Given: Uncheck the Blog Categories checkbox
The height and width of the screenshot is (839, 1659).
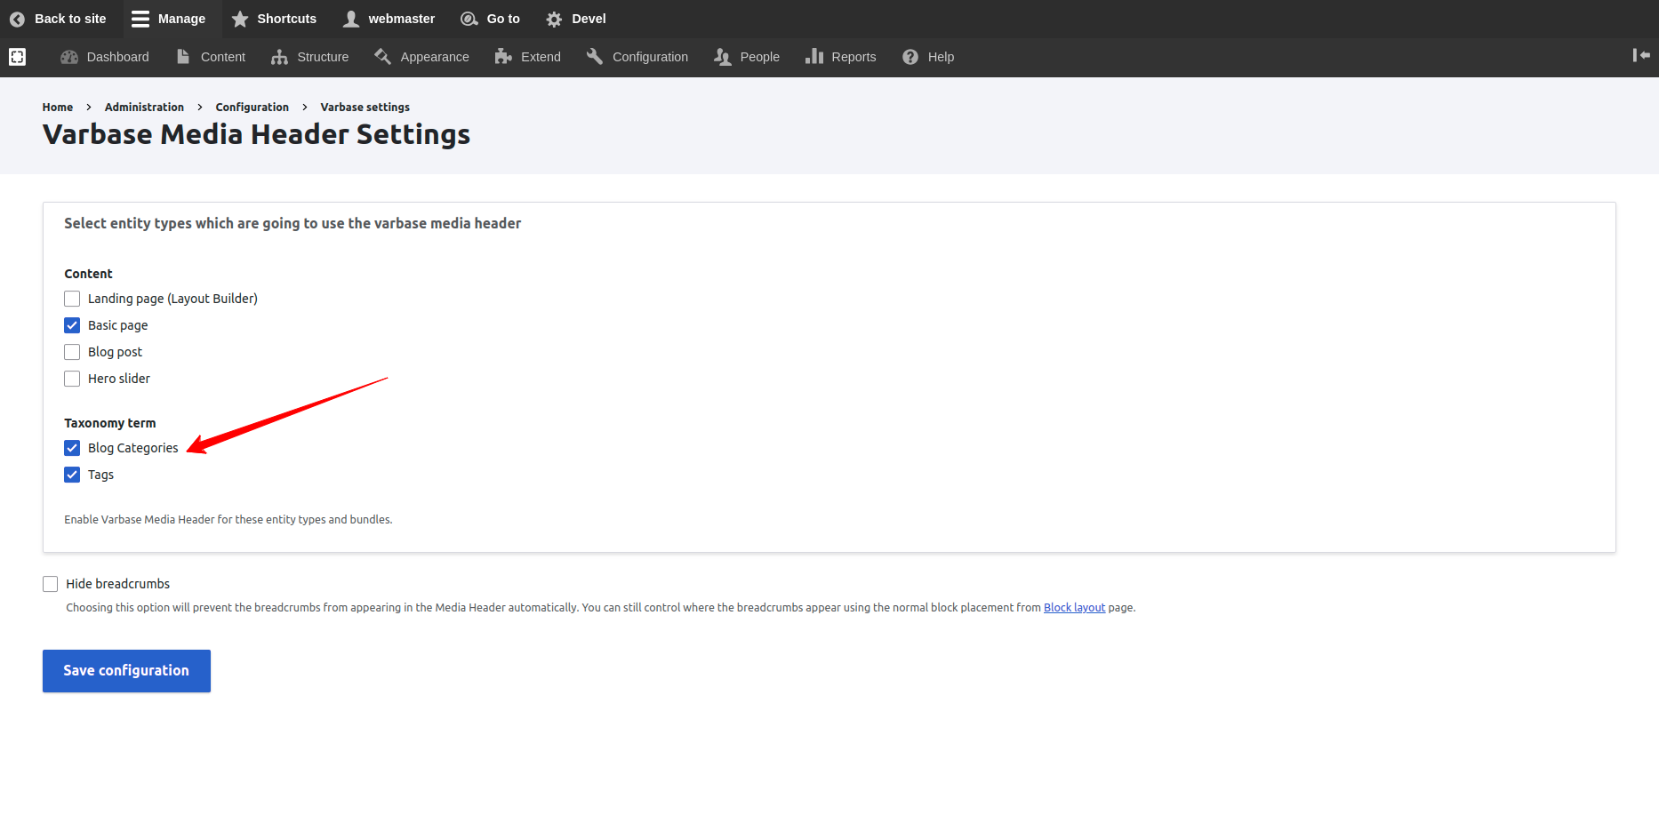Looking at the screenshot, I should point(72,448).
